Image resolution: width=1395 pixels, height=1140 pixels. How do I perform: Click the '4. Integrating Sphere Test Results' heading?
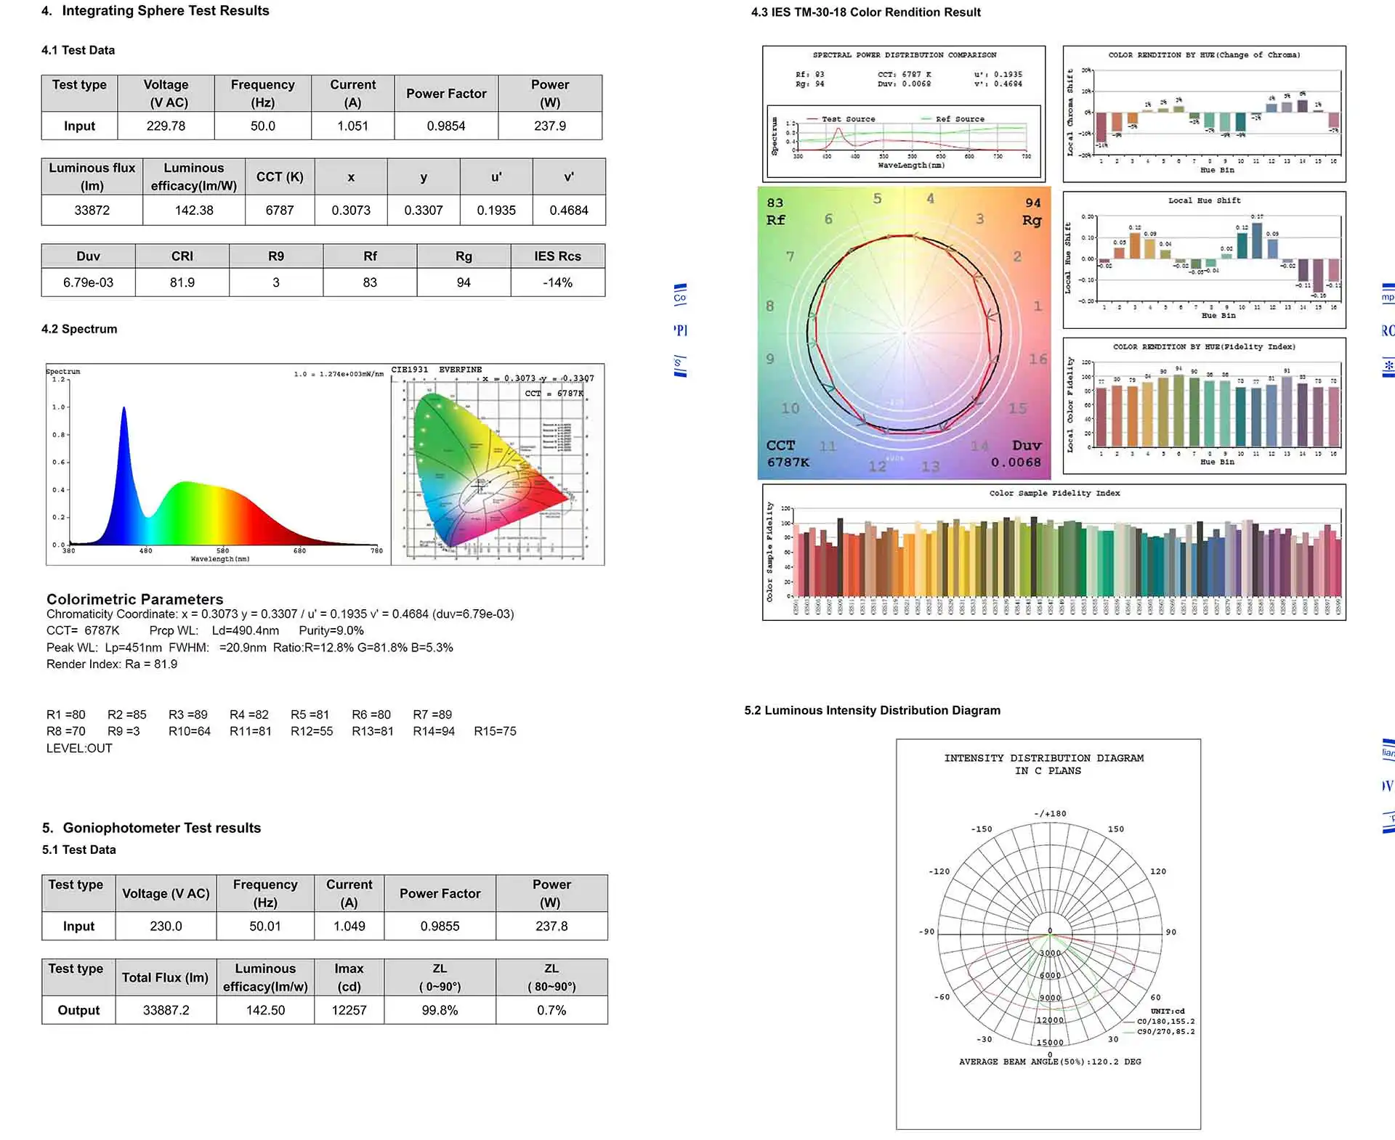[155, 11]
